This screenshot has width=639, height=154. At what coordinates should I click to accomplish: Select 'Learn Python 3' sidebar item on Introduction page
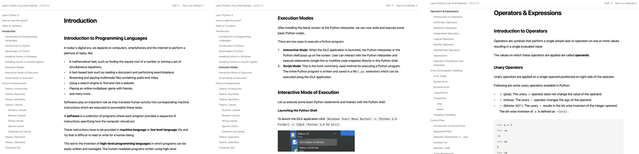tap(10, 15)
